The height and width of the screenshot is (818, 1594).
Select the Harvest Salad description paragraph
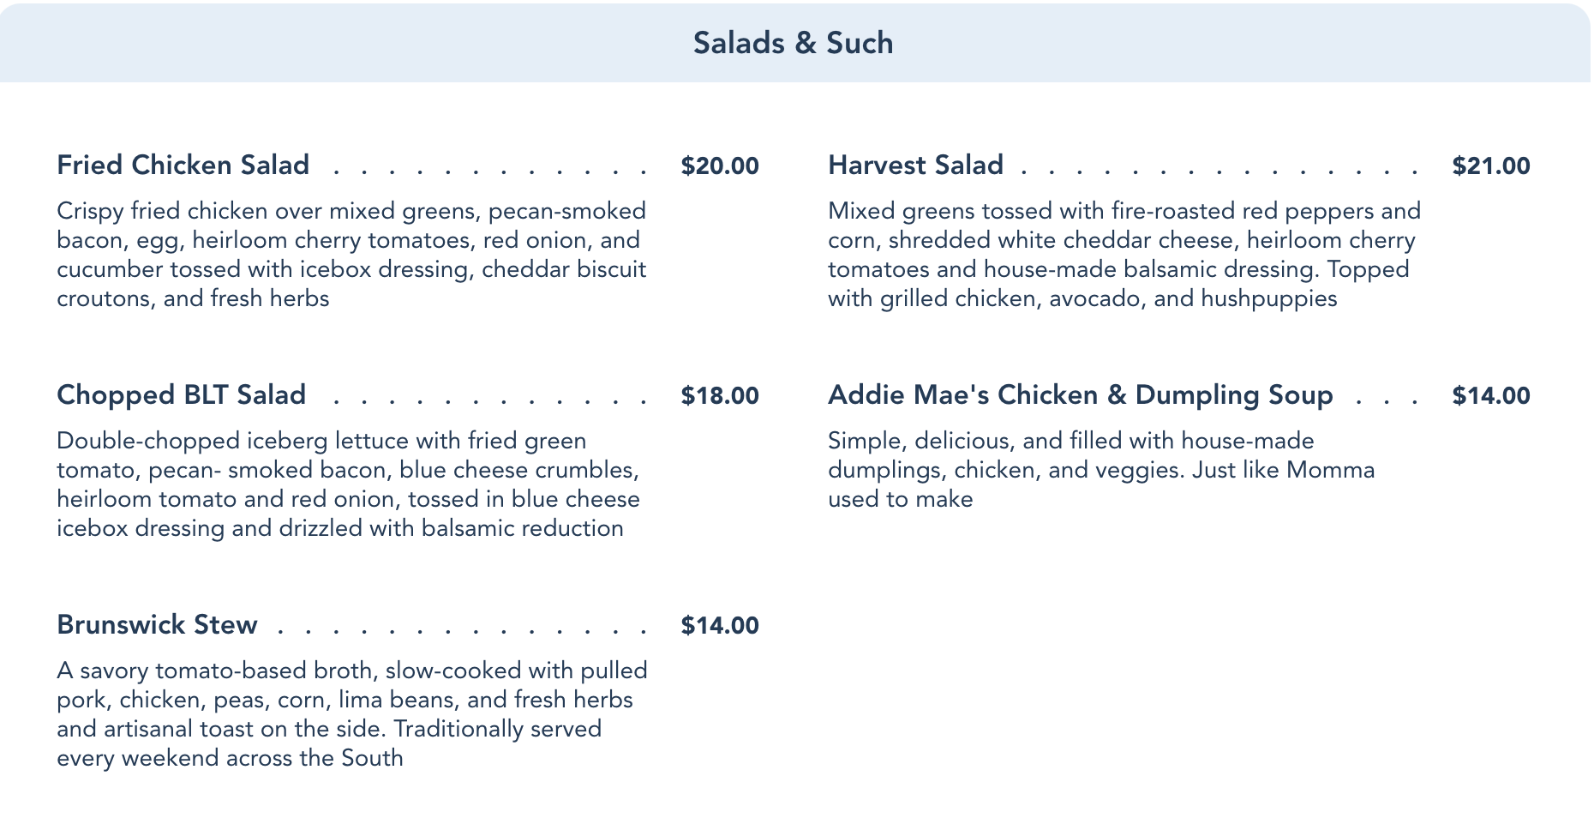1123,255
